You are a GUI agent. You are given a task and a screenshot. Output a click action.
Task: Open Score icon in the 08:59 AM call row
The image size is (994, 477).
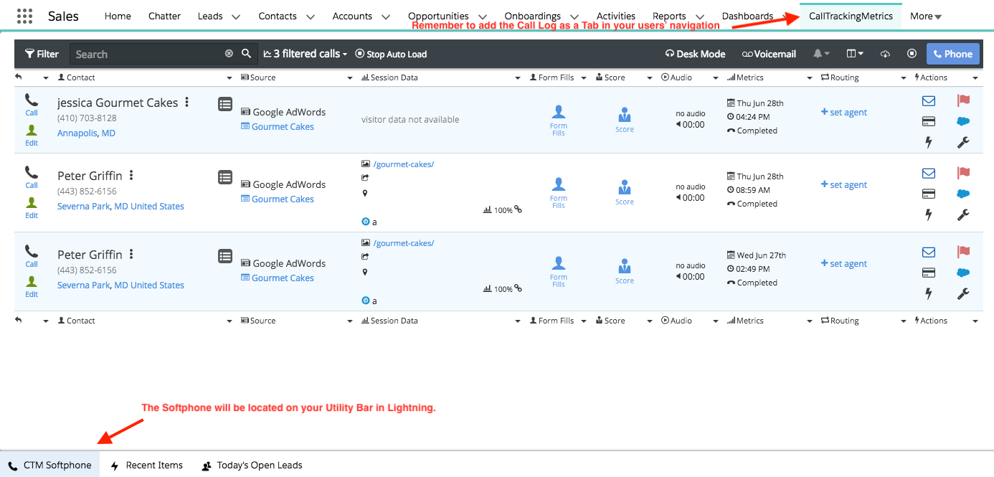(x=625, y=186)
